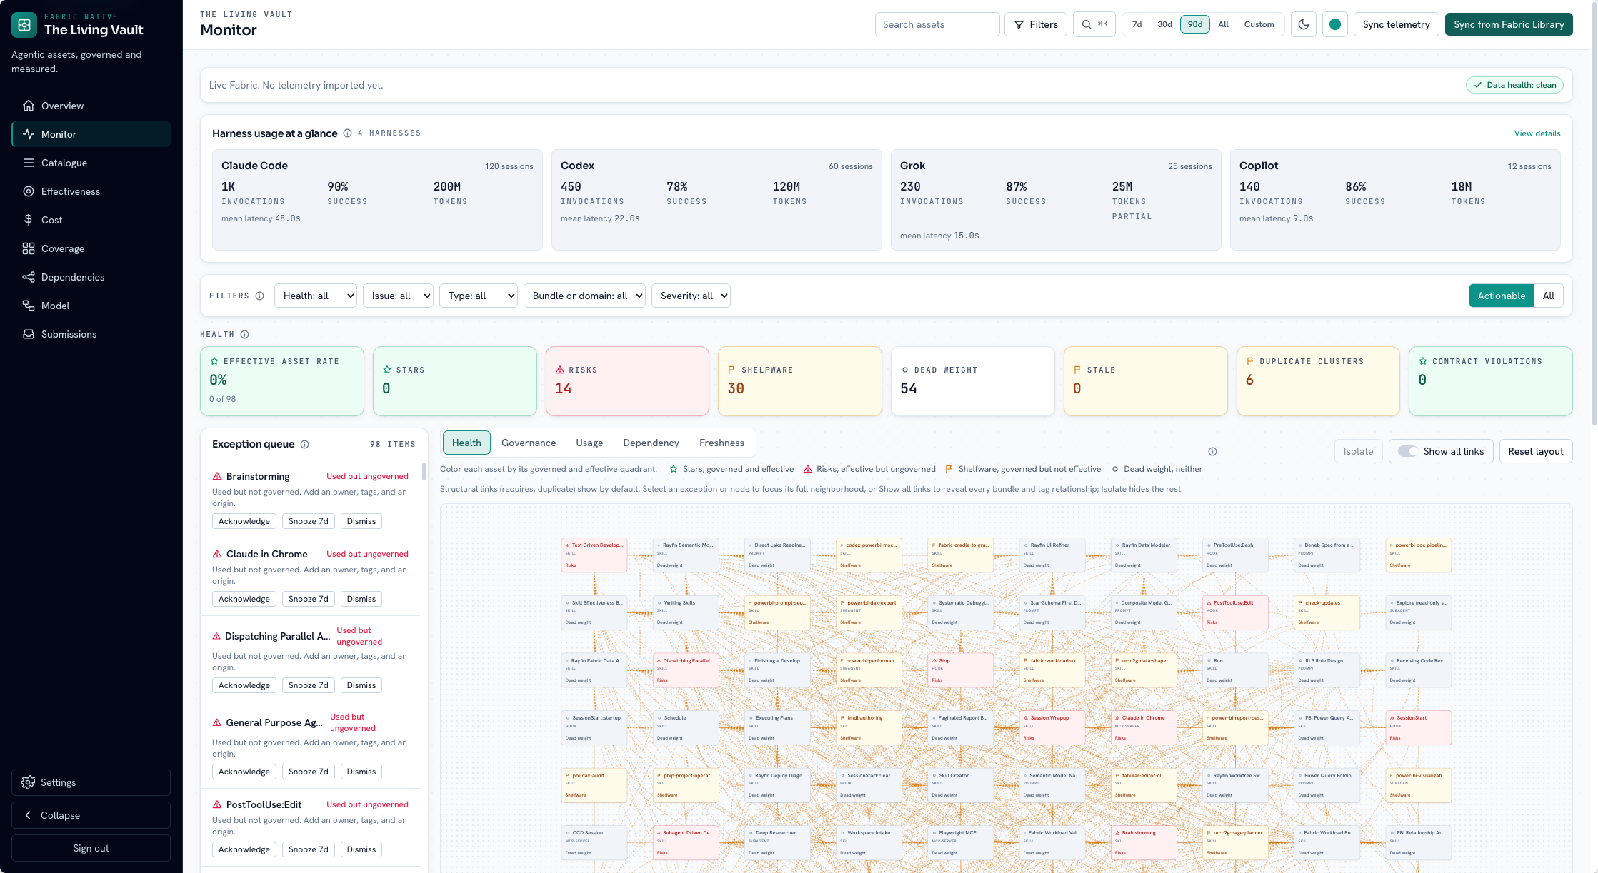Screen dimensions: 1598x873
Task: Click Reset layout button
Action: [x=1536, y=451]
